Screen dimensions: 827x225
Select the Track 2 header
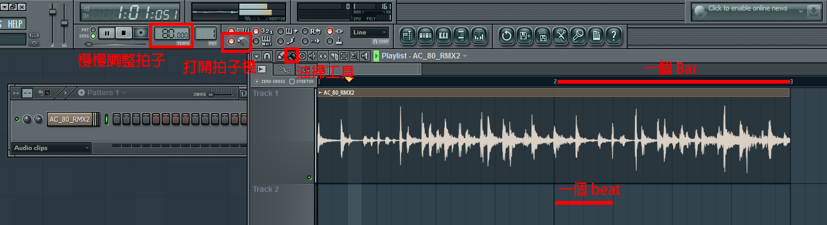(x=282, y=204)
